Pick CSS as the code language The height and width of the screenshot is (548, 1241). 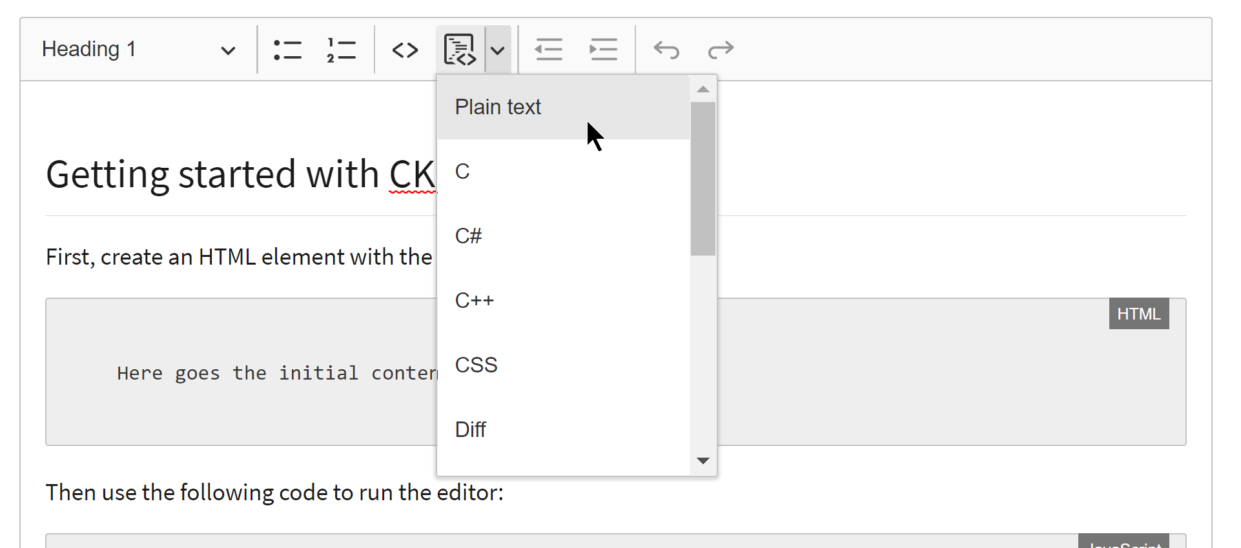pos(564,365)
